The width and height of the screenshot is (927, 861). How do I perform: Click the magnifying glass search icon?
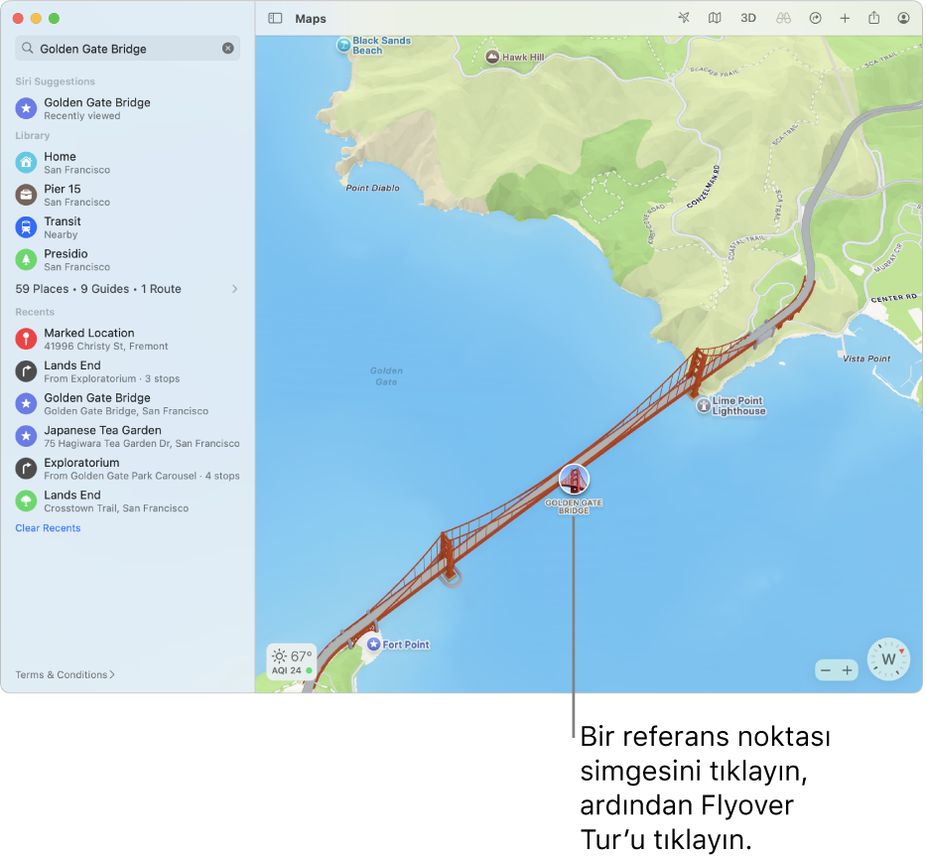point(27,49)
